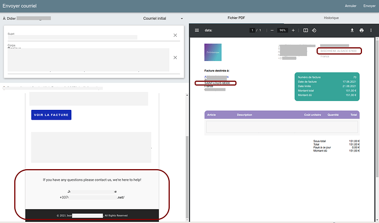Click the PDF zoom percentage field
This screenshot has height=223, width=379.
[282, 30]
